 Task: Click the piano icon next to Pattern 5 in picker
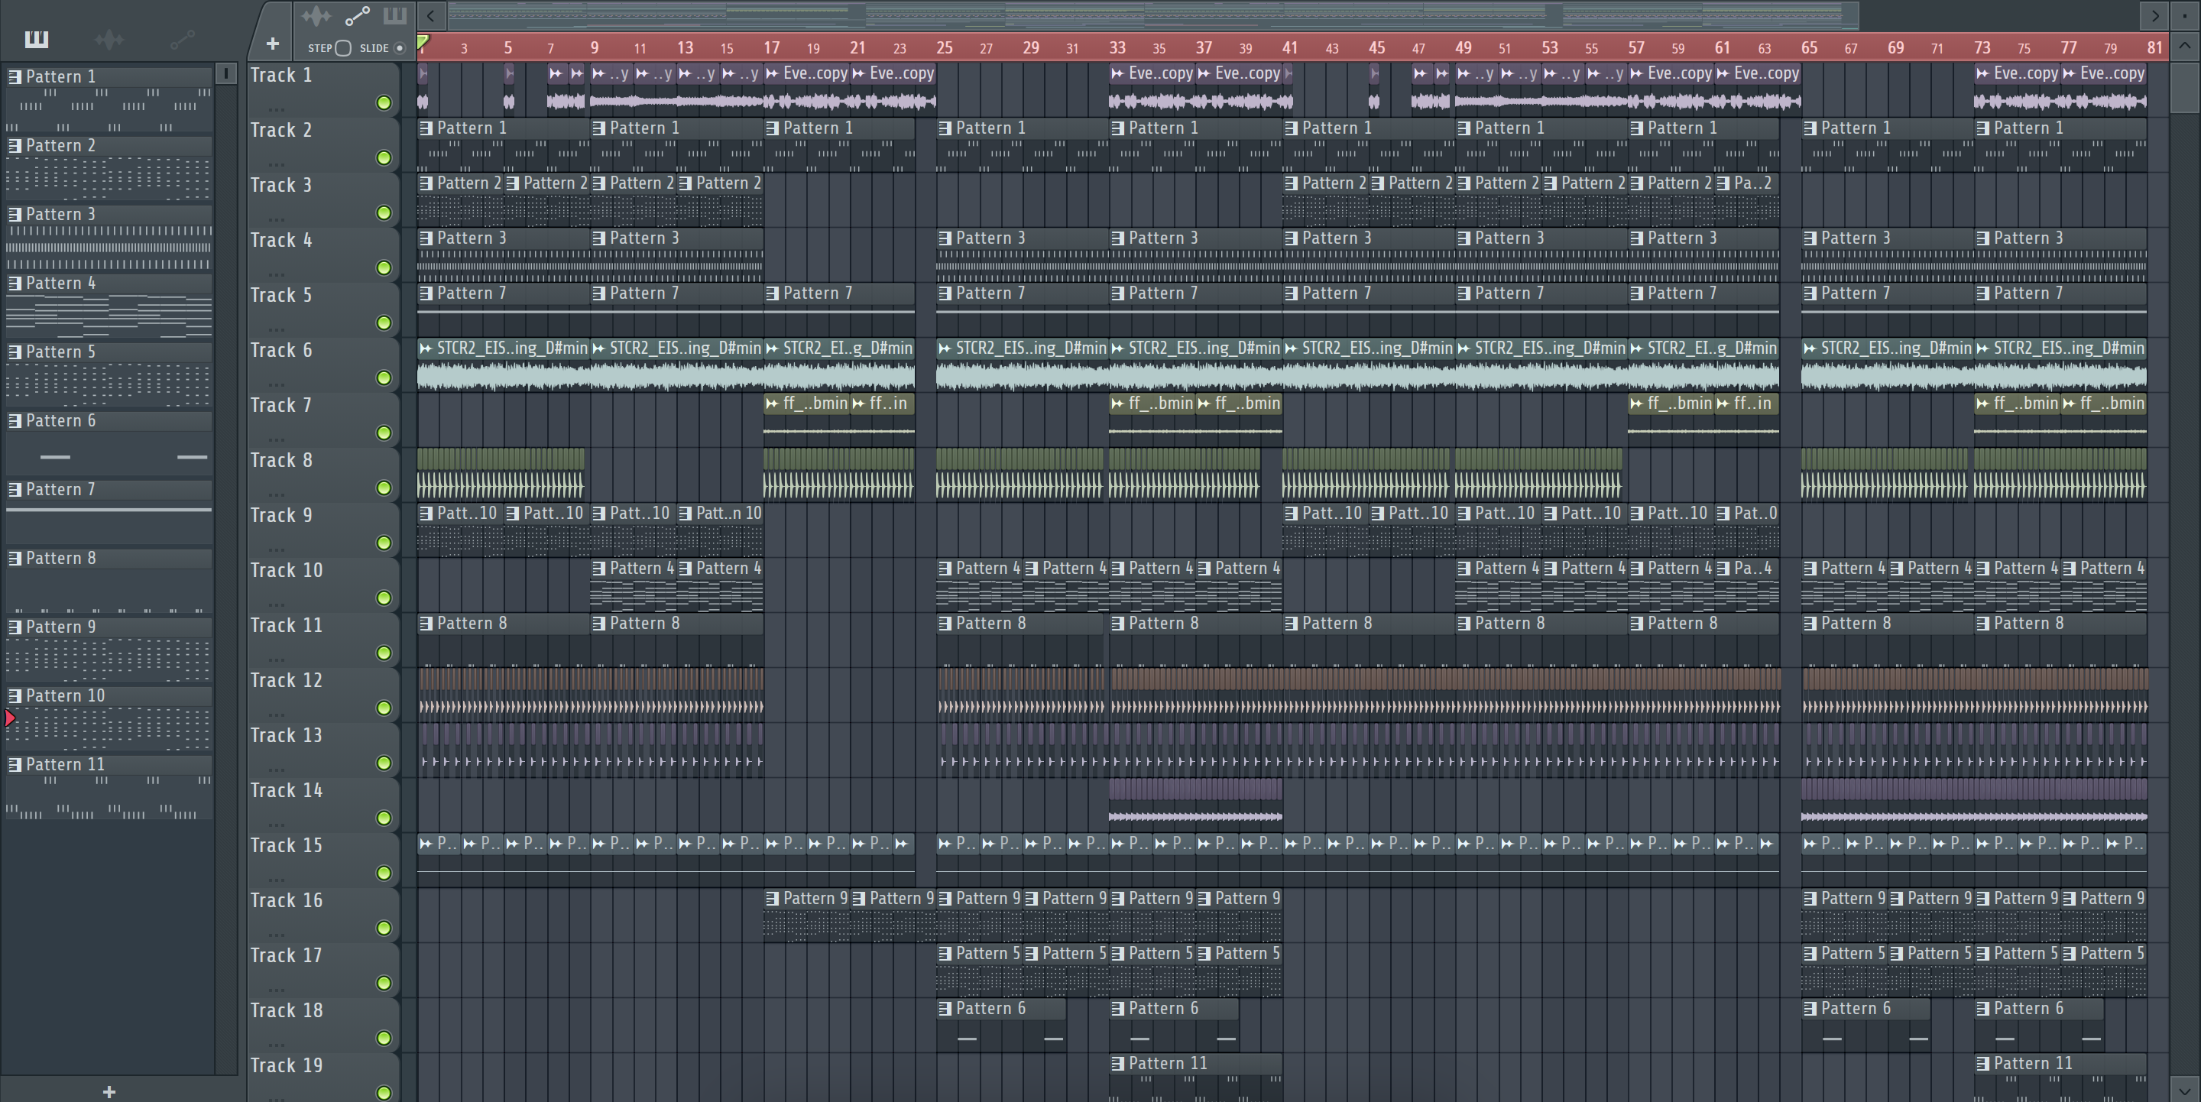15,352
